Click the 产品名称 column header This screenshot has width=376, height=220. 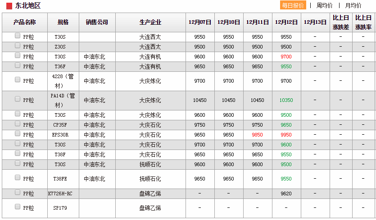coord(25,22)
